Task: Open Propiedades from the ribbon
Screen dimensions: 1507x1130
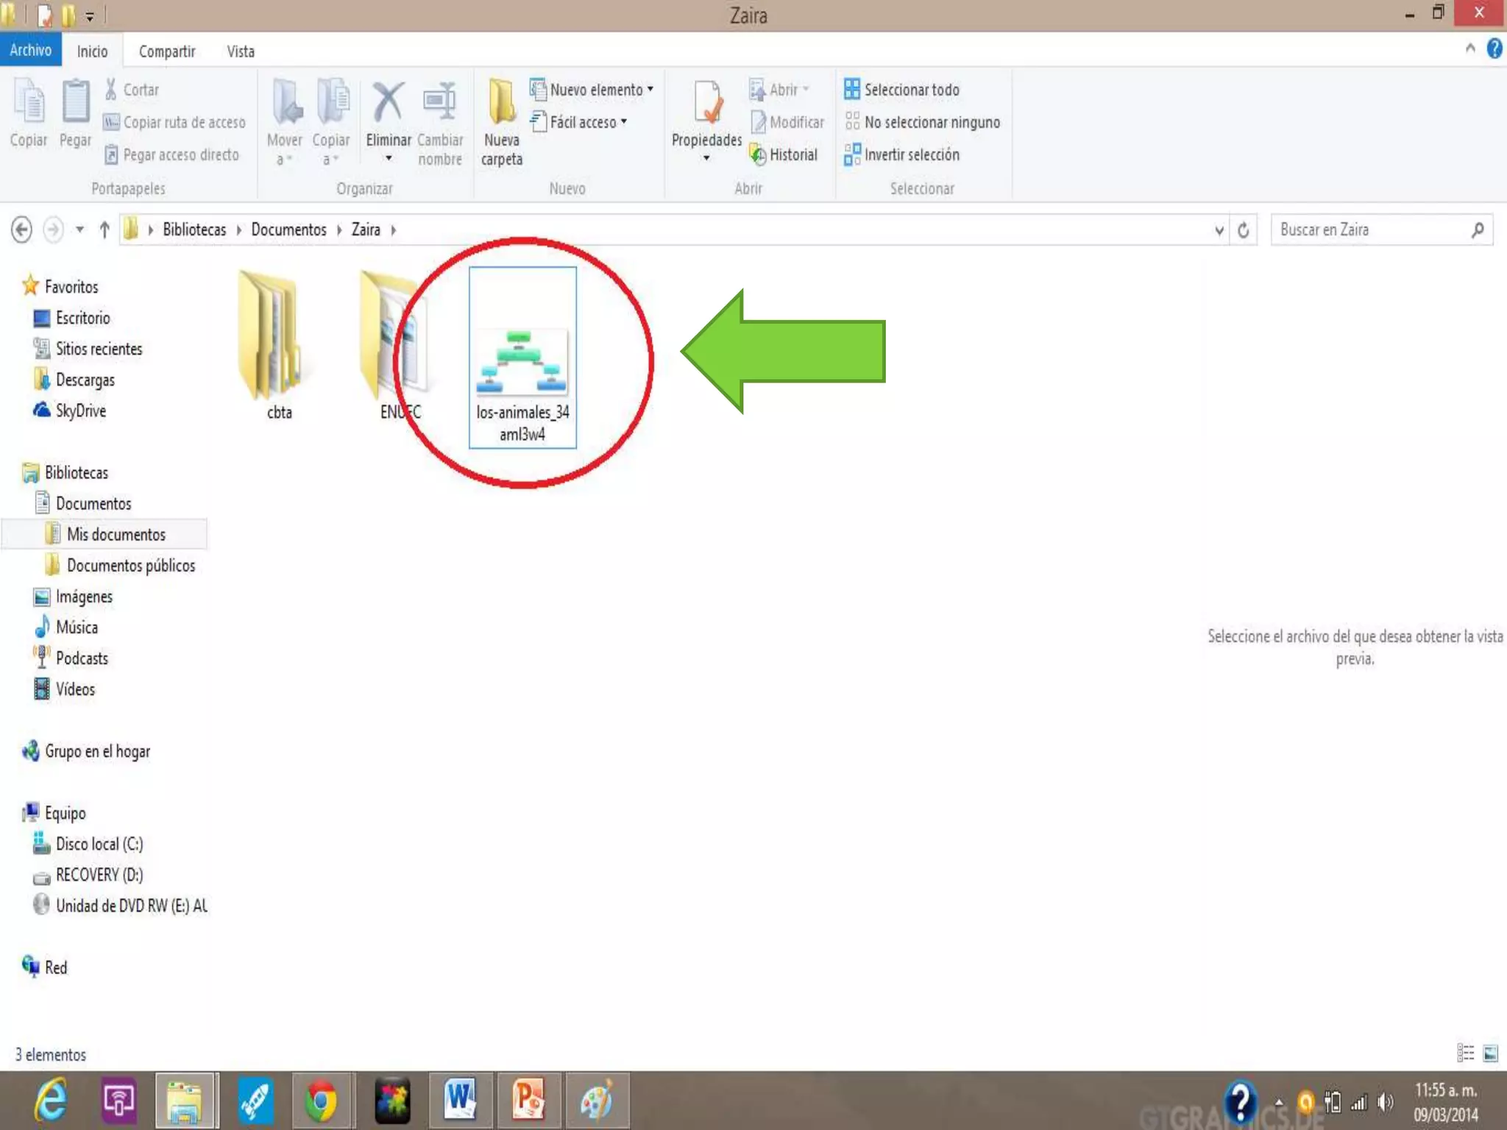Action: coord(706,103)
